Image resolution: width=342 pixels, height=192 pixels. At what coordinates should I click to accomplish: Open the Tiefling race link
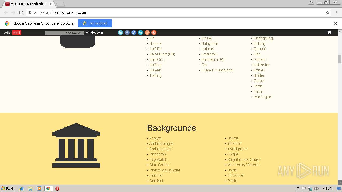[155, 75]
